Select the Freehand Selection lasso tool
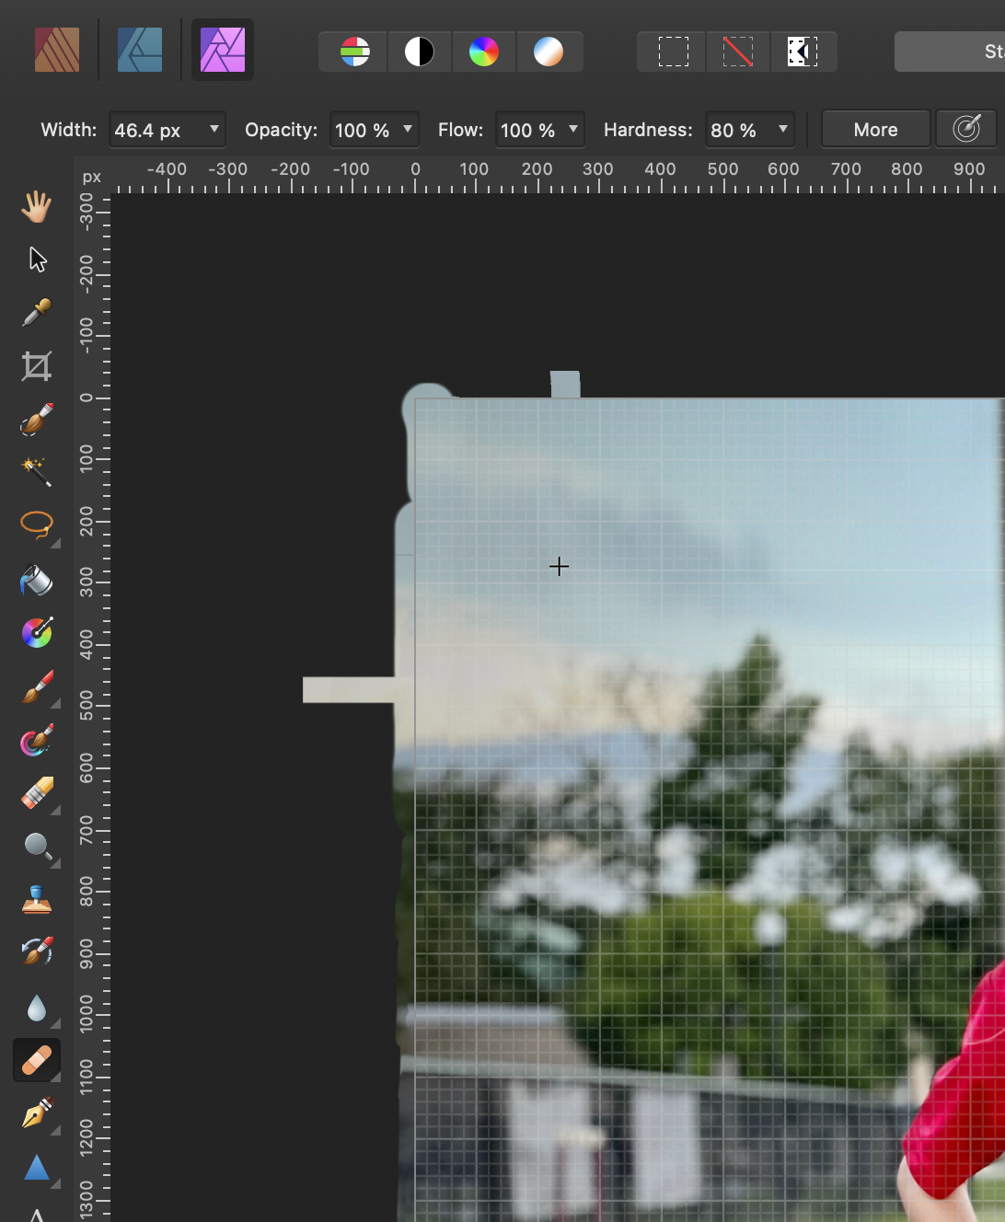 [x=37, y=525]
